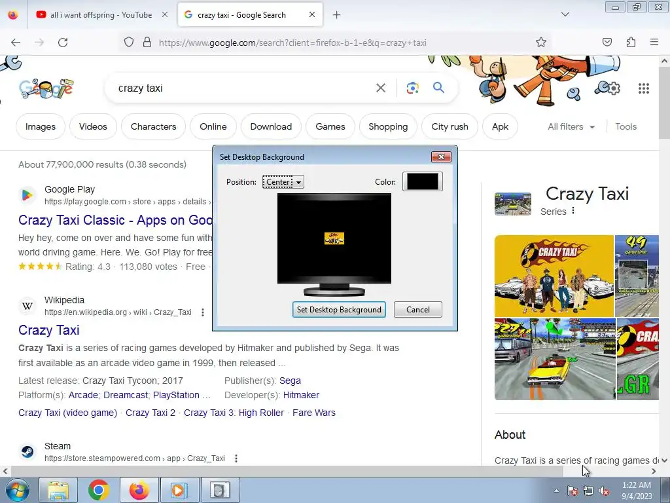Open a new tab with plus button
670x503 pixels.
click(x=337, y=15)
